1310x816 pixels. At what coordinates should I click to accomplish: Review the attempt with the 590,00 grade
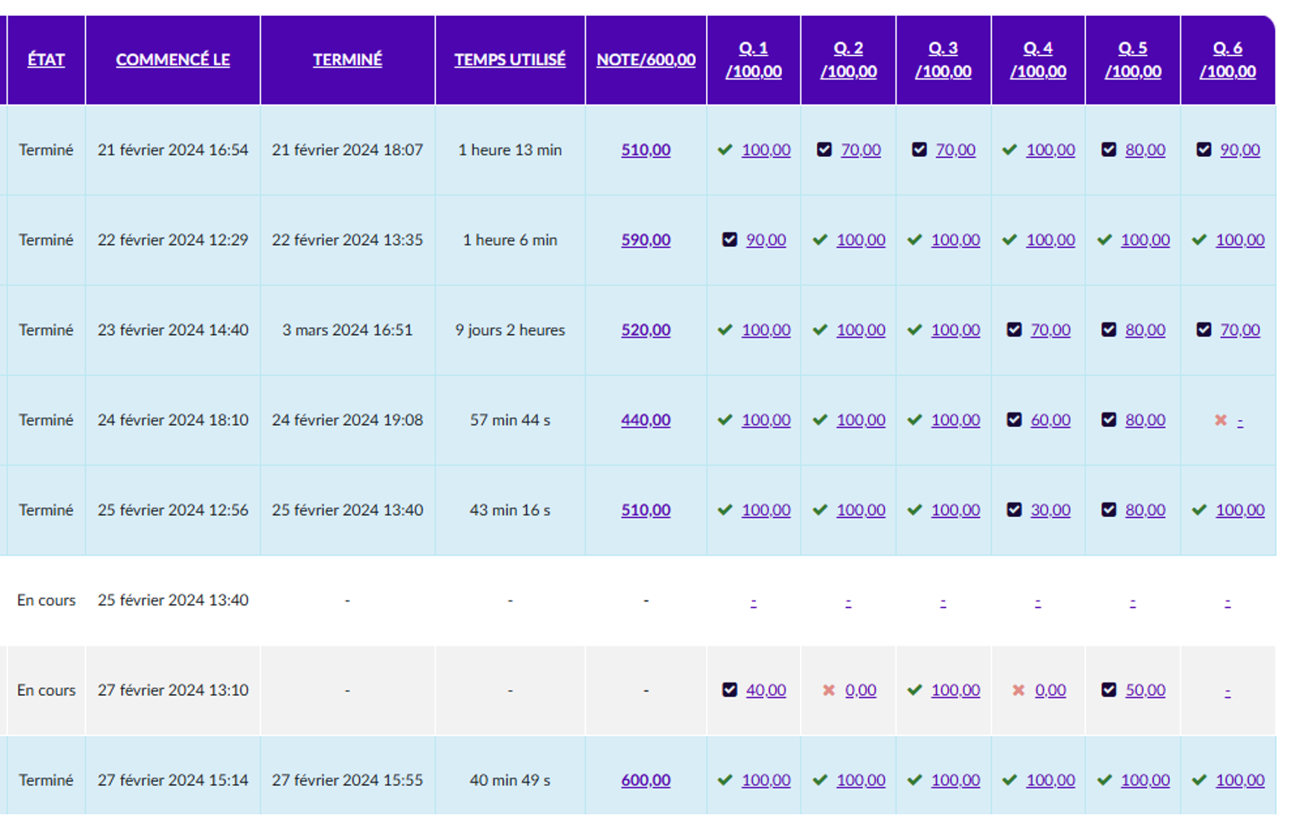tap(646, 240)
